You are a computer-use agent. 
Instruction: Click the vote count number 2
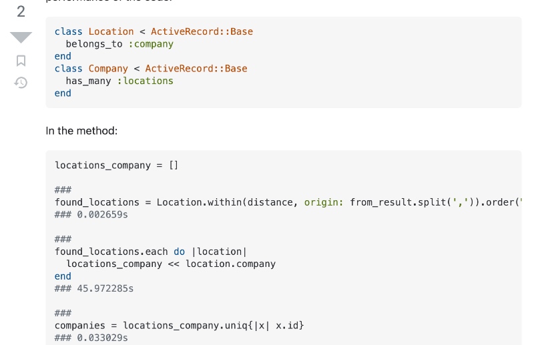[x=21, y=11]
